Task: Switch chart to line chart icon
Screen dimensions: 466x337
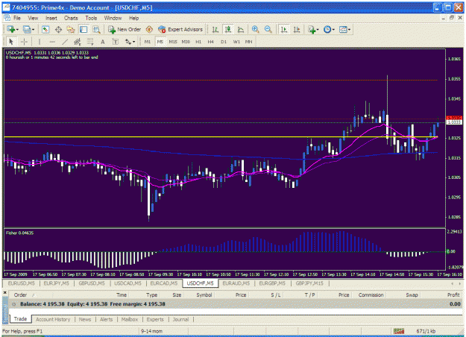Action: click(x=241, y=29)
